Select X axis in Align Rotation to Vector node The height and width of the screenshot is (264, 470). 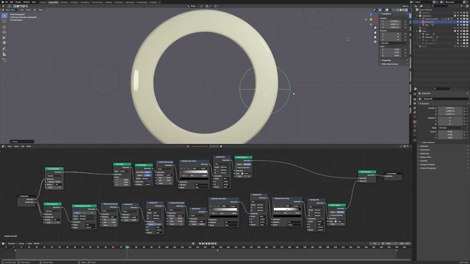click(76, 213)
